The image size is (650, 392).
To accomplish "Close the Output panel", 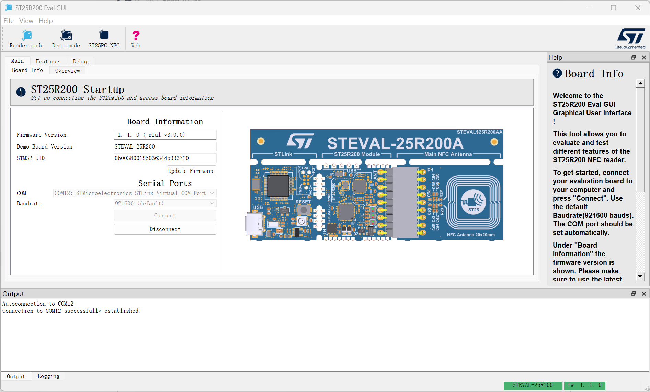I will point(644,294).
